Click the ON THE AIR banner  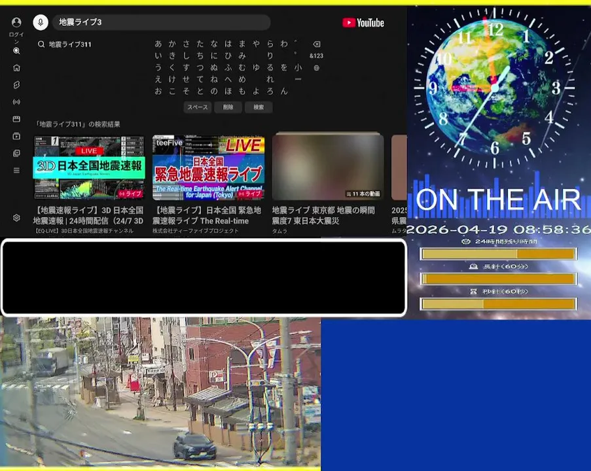pyautogui.click(x=498, y=200)
